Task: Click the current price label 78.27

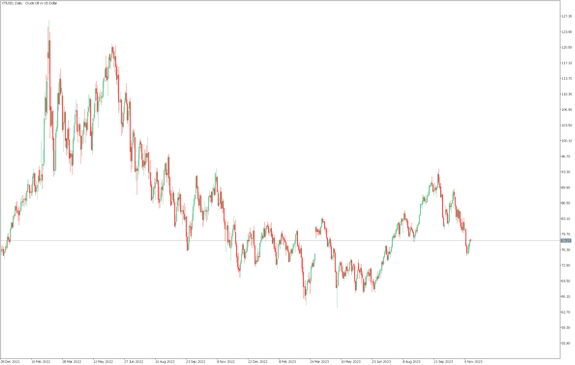Action: click(566, 241)
